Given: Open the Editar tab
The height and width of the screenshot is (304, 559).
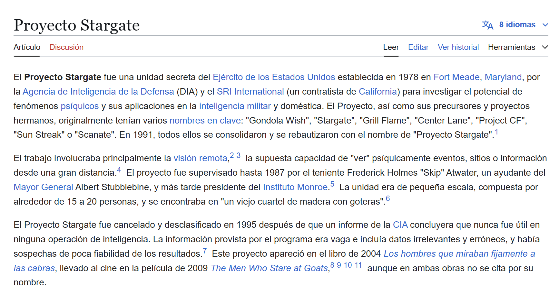Looking at the screenshot, I should [418, 47].
